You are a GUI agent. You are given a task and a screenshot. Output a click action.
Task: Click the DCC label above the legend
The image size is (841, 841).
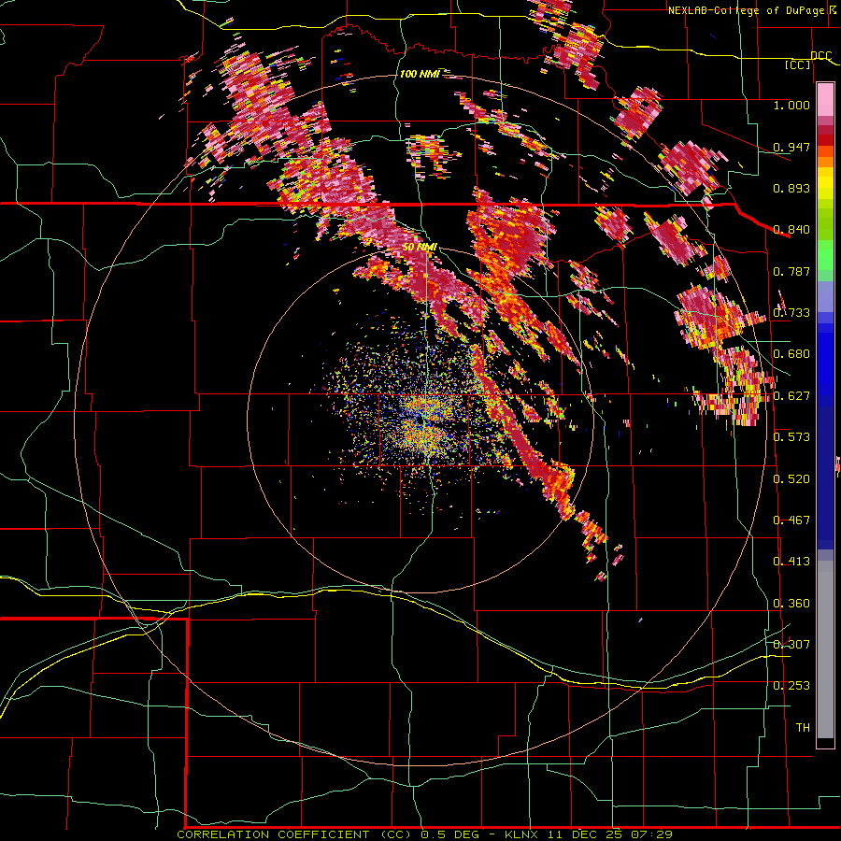click(820, 56)
